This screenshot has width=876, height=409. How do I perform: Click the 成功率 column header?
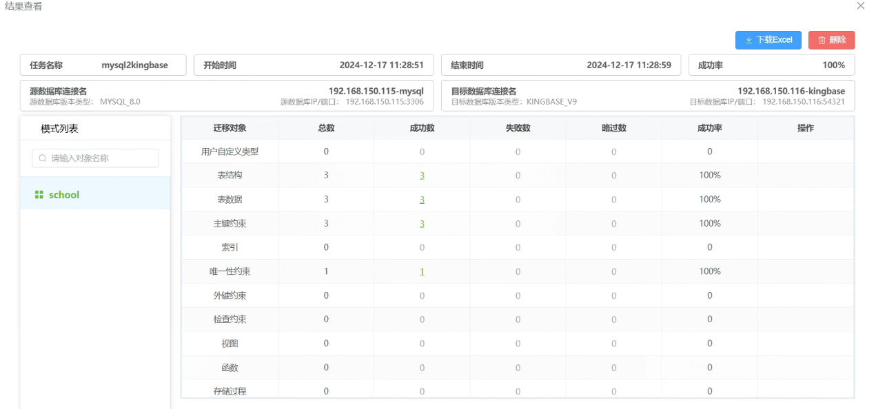709,128
